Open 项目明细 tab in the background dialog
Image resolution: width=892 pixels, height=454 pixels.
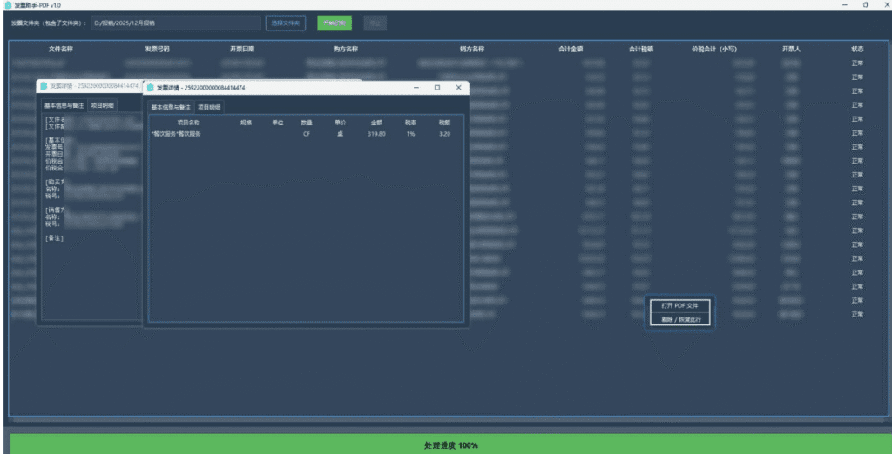tap(103, 105)
